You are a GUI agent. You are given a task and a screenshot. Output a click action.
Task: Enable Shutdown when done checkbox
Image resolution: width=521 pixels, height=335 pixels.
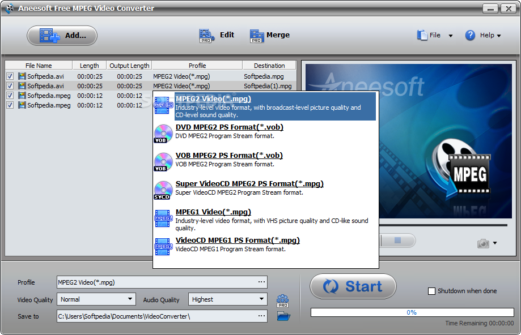(431, 291)
